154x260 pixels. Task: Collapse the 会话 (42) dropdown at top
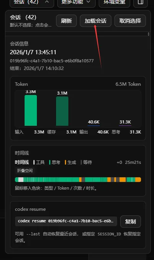pyautogui.click(x=32, y=2)
